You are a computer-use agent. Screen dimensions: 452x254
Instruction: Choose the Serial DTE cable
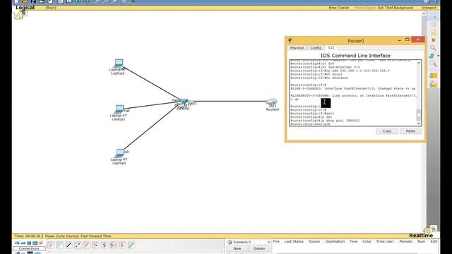pos(122,245)
